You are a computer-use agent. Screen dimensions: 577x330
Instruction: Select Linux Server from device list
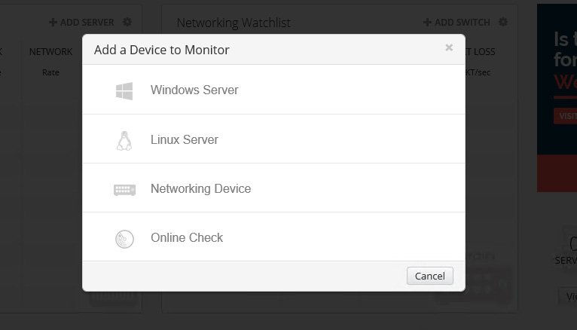[185, 140]
